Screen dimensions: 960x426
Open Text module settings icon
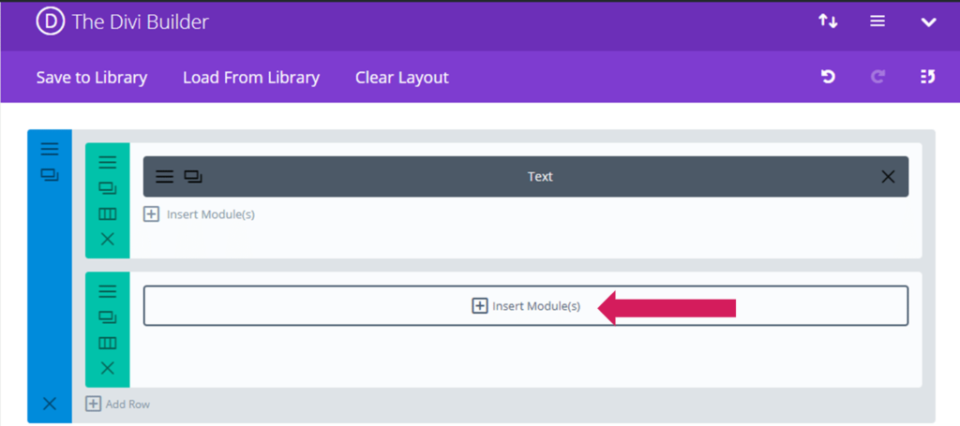(164, 177)
